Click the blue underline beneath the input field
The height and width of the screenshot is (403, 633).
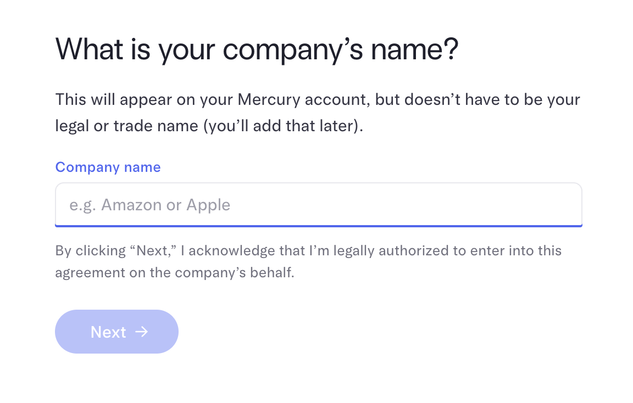pyautogui.click(x=318, y=225)
